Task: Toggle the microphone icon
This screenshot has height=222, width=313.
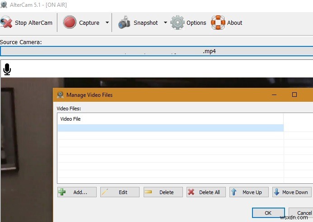Action: coord(7,69)
